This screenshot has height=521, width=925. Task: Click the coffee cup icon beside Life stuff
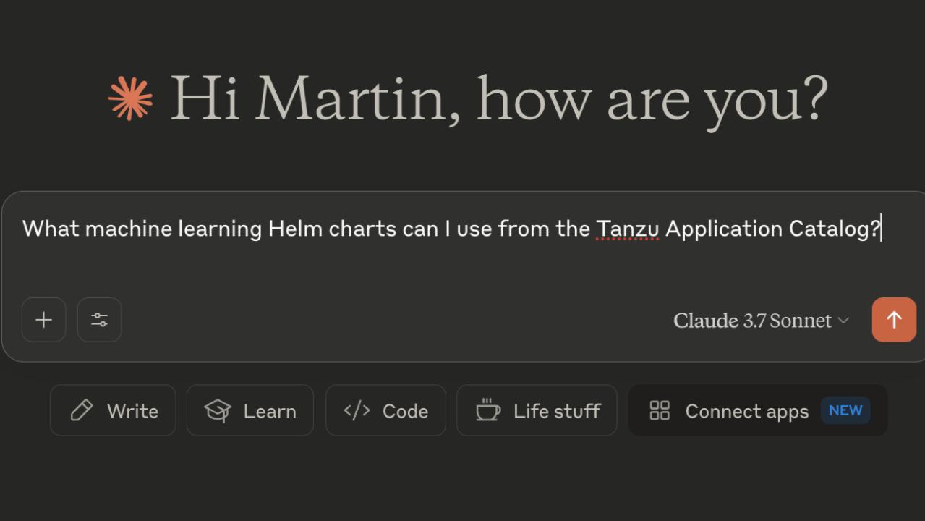(x=487, y=410)
